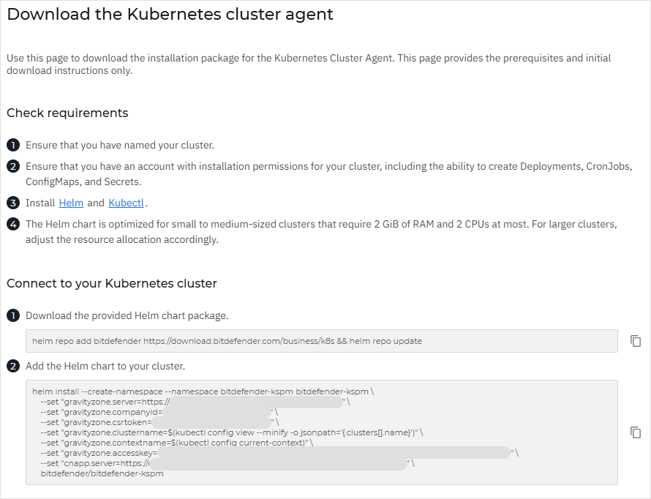
Task: Copy the helm install command using its copy icon
Action: [x=635, y=432]
